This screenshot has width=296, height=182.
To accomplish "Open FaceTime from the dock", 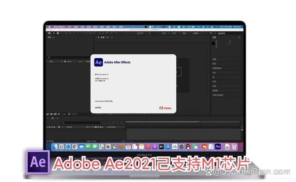I will (88, 147).
